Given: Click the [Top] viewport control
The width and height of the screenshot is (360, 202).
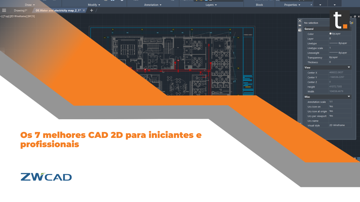Looking at the screenshot, I should (5, 16).
